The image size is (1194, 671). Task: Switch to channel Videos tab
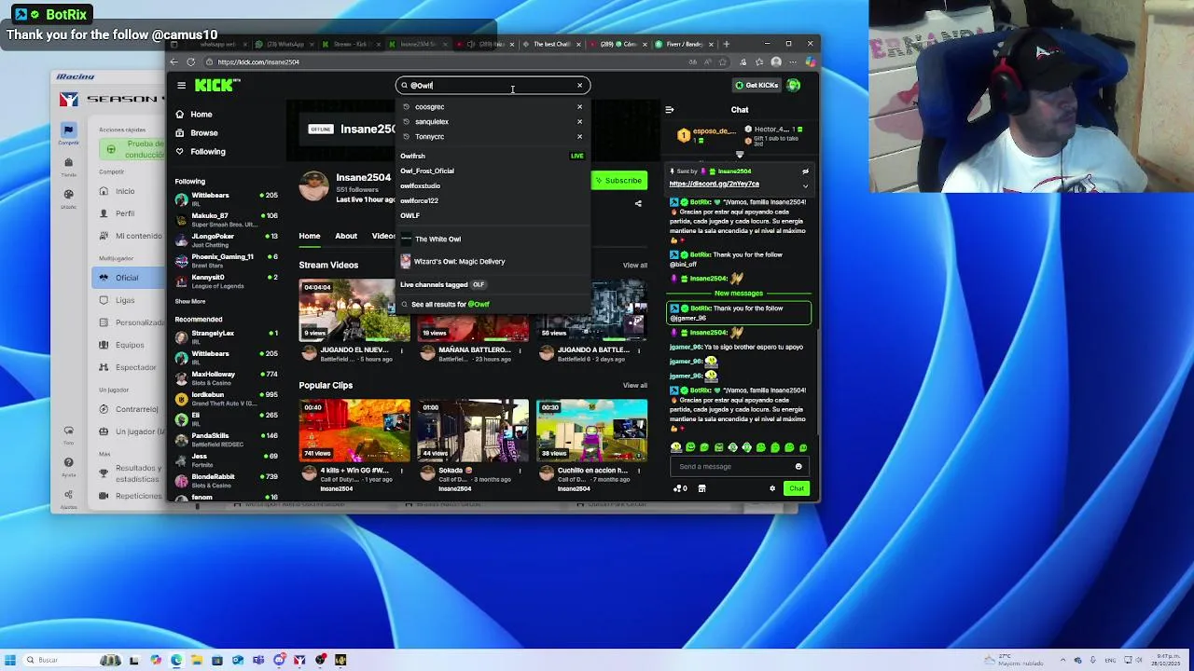pos(383,236)
